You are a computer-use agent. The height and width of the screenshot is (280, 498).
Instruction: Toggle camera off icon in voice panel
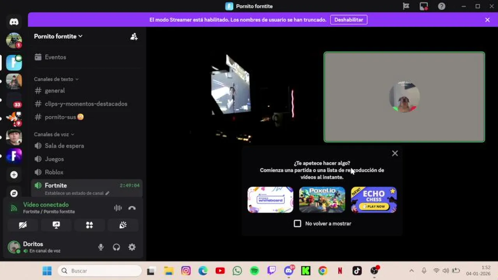pyautogui.click(x=23, y=225)
